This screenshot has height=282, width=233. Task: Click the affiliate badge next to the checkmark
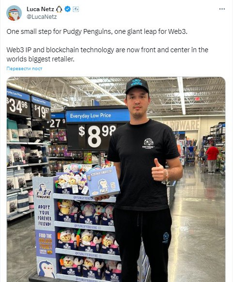pyautogui.click(x=76, y=9)
